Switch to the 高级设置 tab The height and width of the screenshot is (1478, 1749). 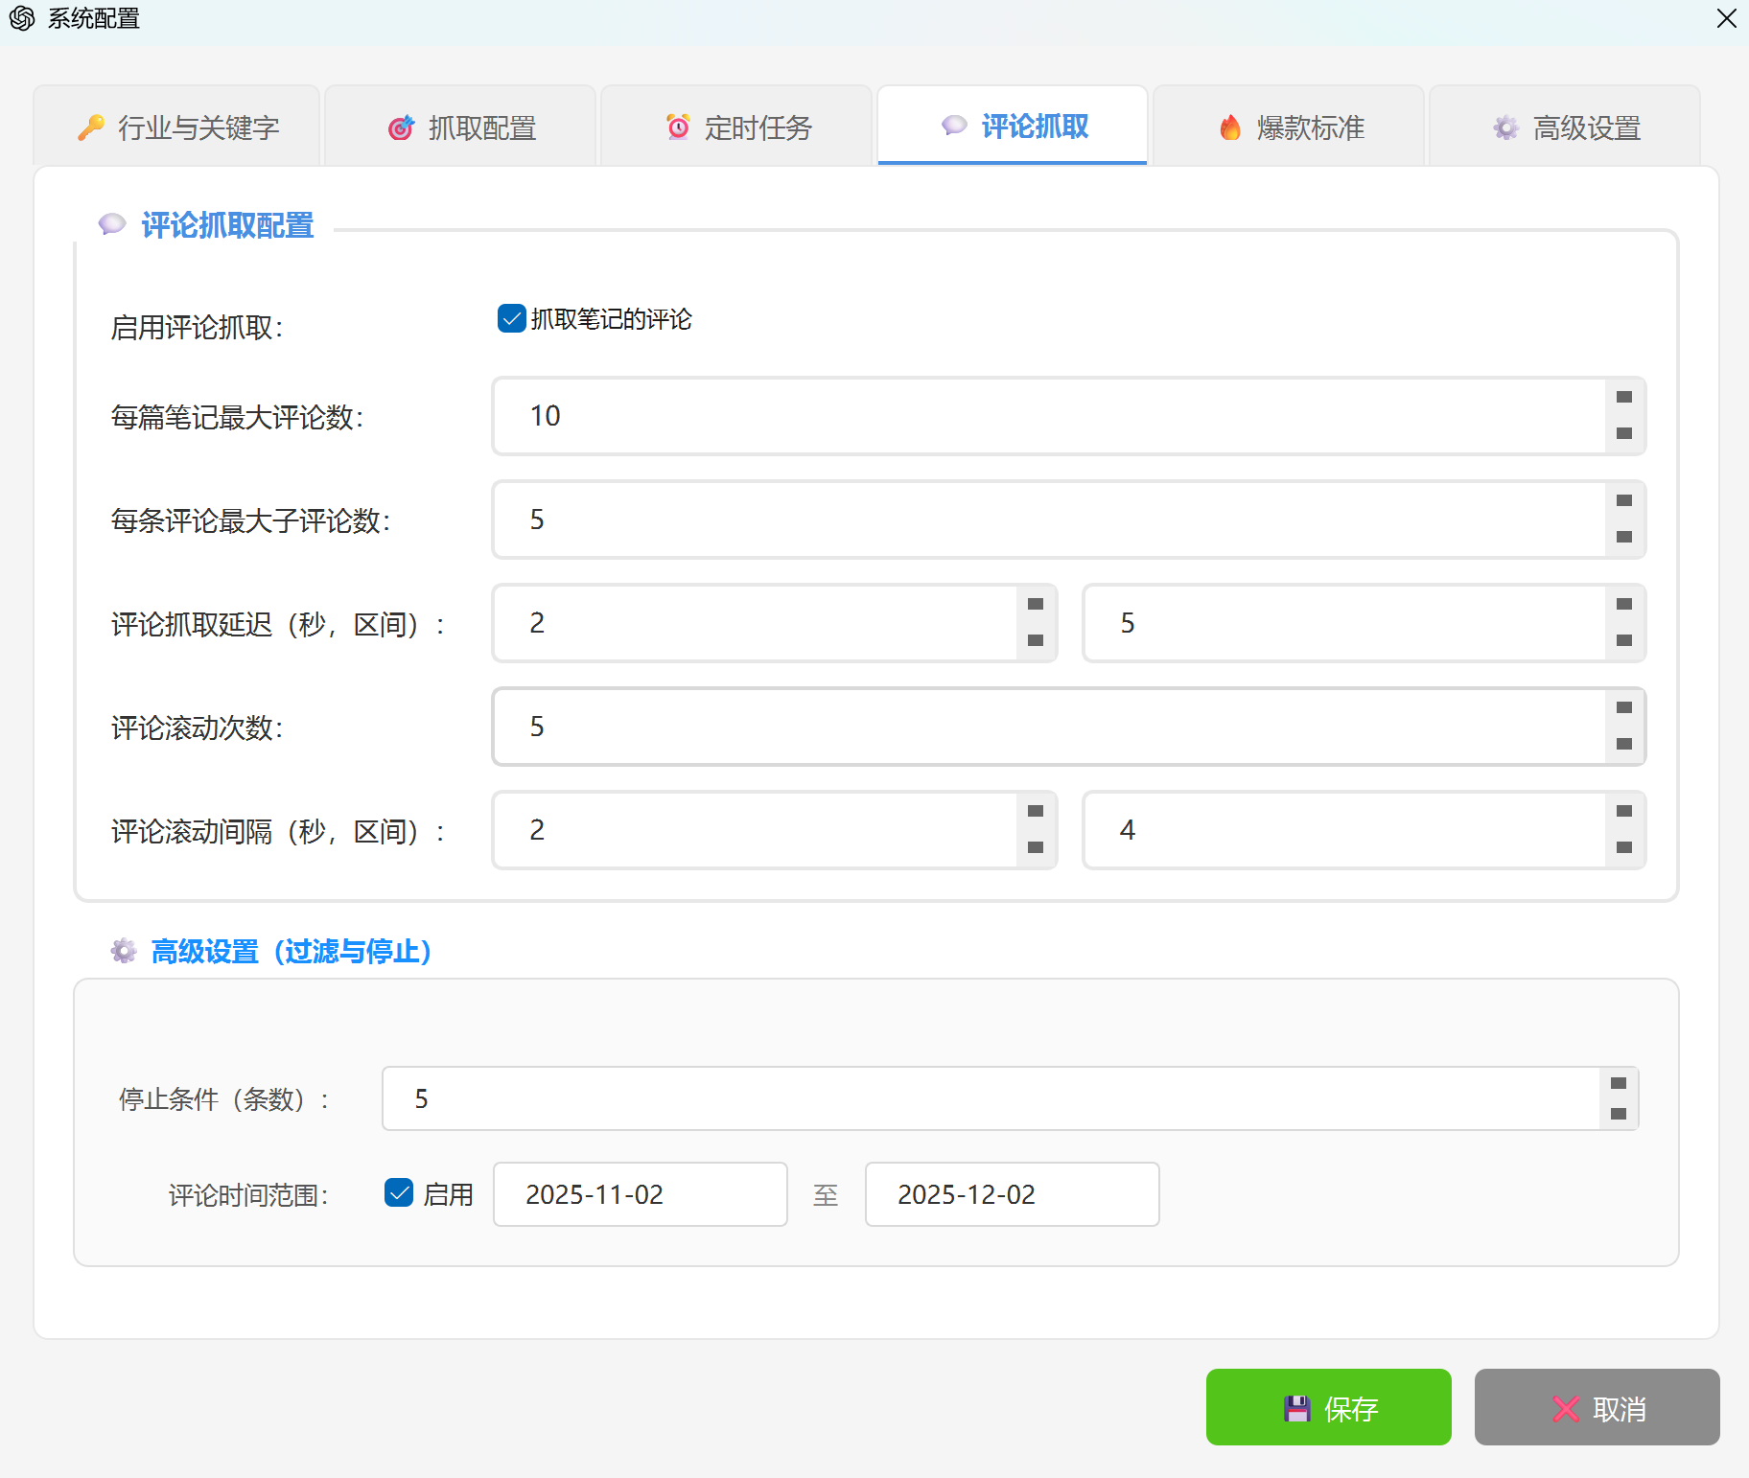(1564, 127)
